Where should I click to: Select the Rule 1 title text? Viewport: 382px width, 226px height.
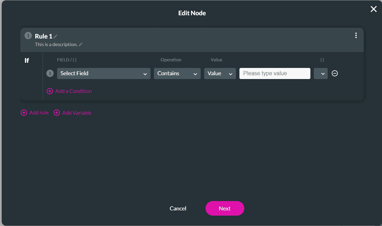pos(44,36)
